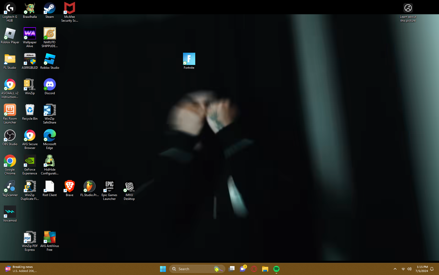Screen dimensions: 439x275
Task: Select the GeForce Experience icon
Action: tap(30, 165)
